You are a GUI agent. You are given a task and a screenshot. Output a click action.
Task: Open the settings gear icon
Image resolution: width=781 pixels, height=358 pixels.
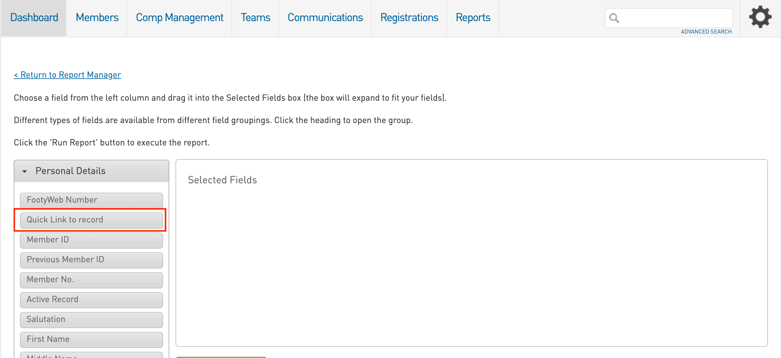(760, 17)
